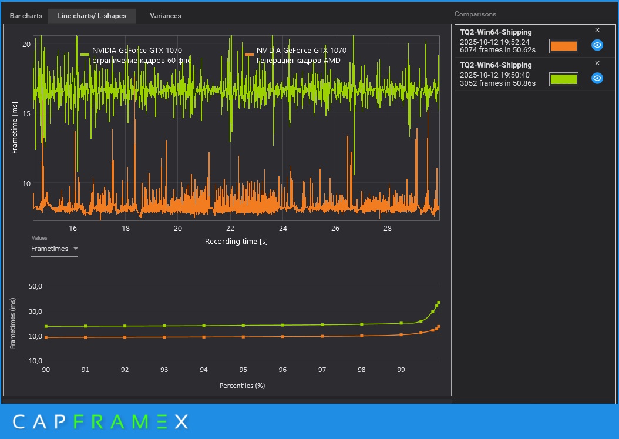
Task: Toggle visibility of the 6074 frames comparison
Action: click(x=597, y=45)
